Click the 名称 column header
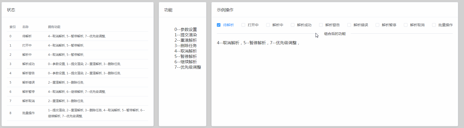Screen dimensions: 464x128 [x=25, y=27]
